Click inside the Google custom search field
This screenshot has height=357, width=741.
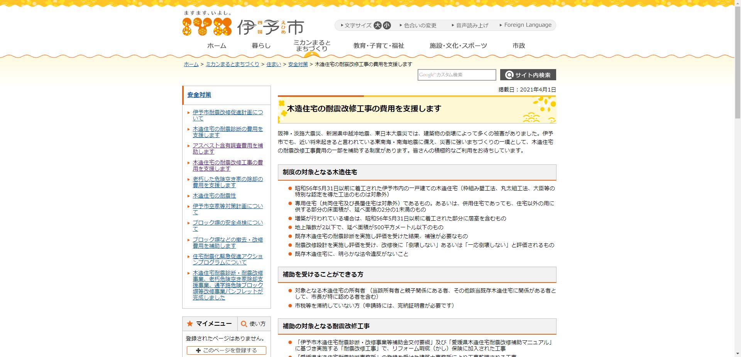point(457,74)
